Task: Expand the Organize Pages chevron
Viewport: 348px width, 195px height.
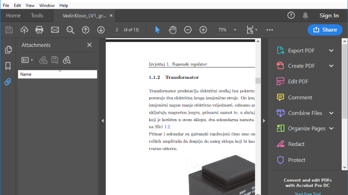Action: (331, 128)
